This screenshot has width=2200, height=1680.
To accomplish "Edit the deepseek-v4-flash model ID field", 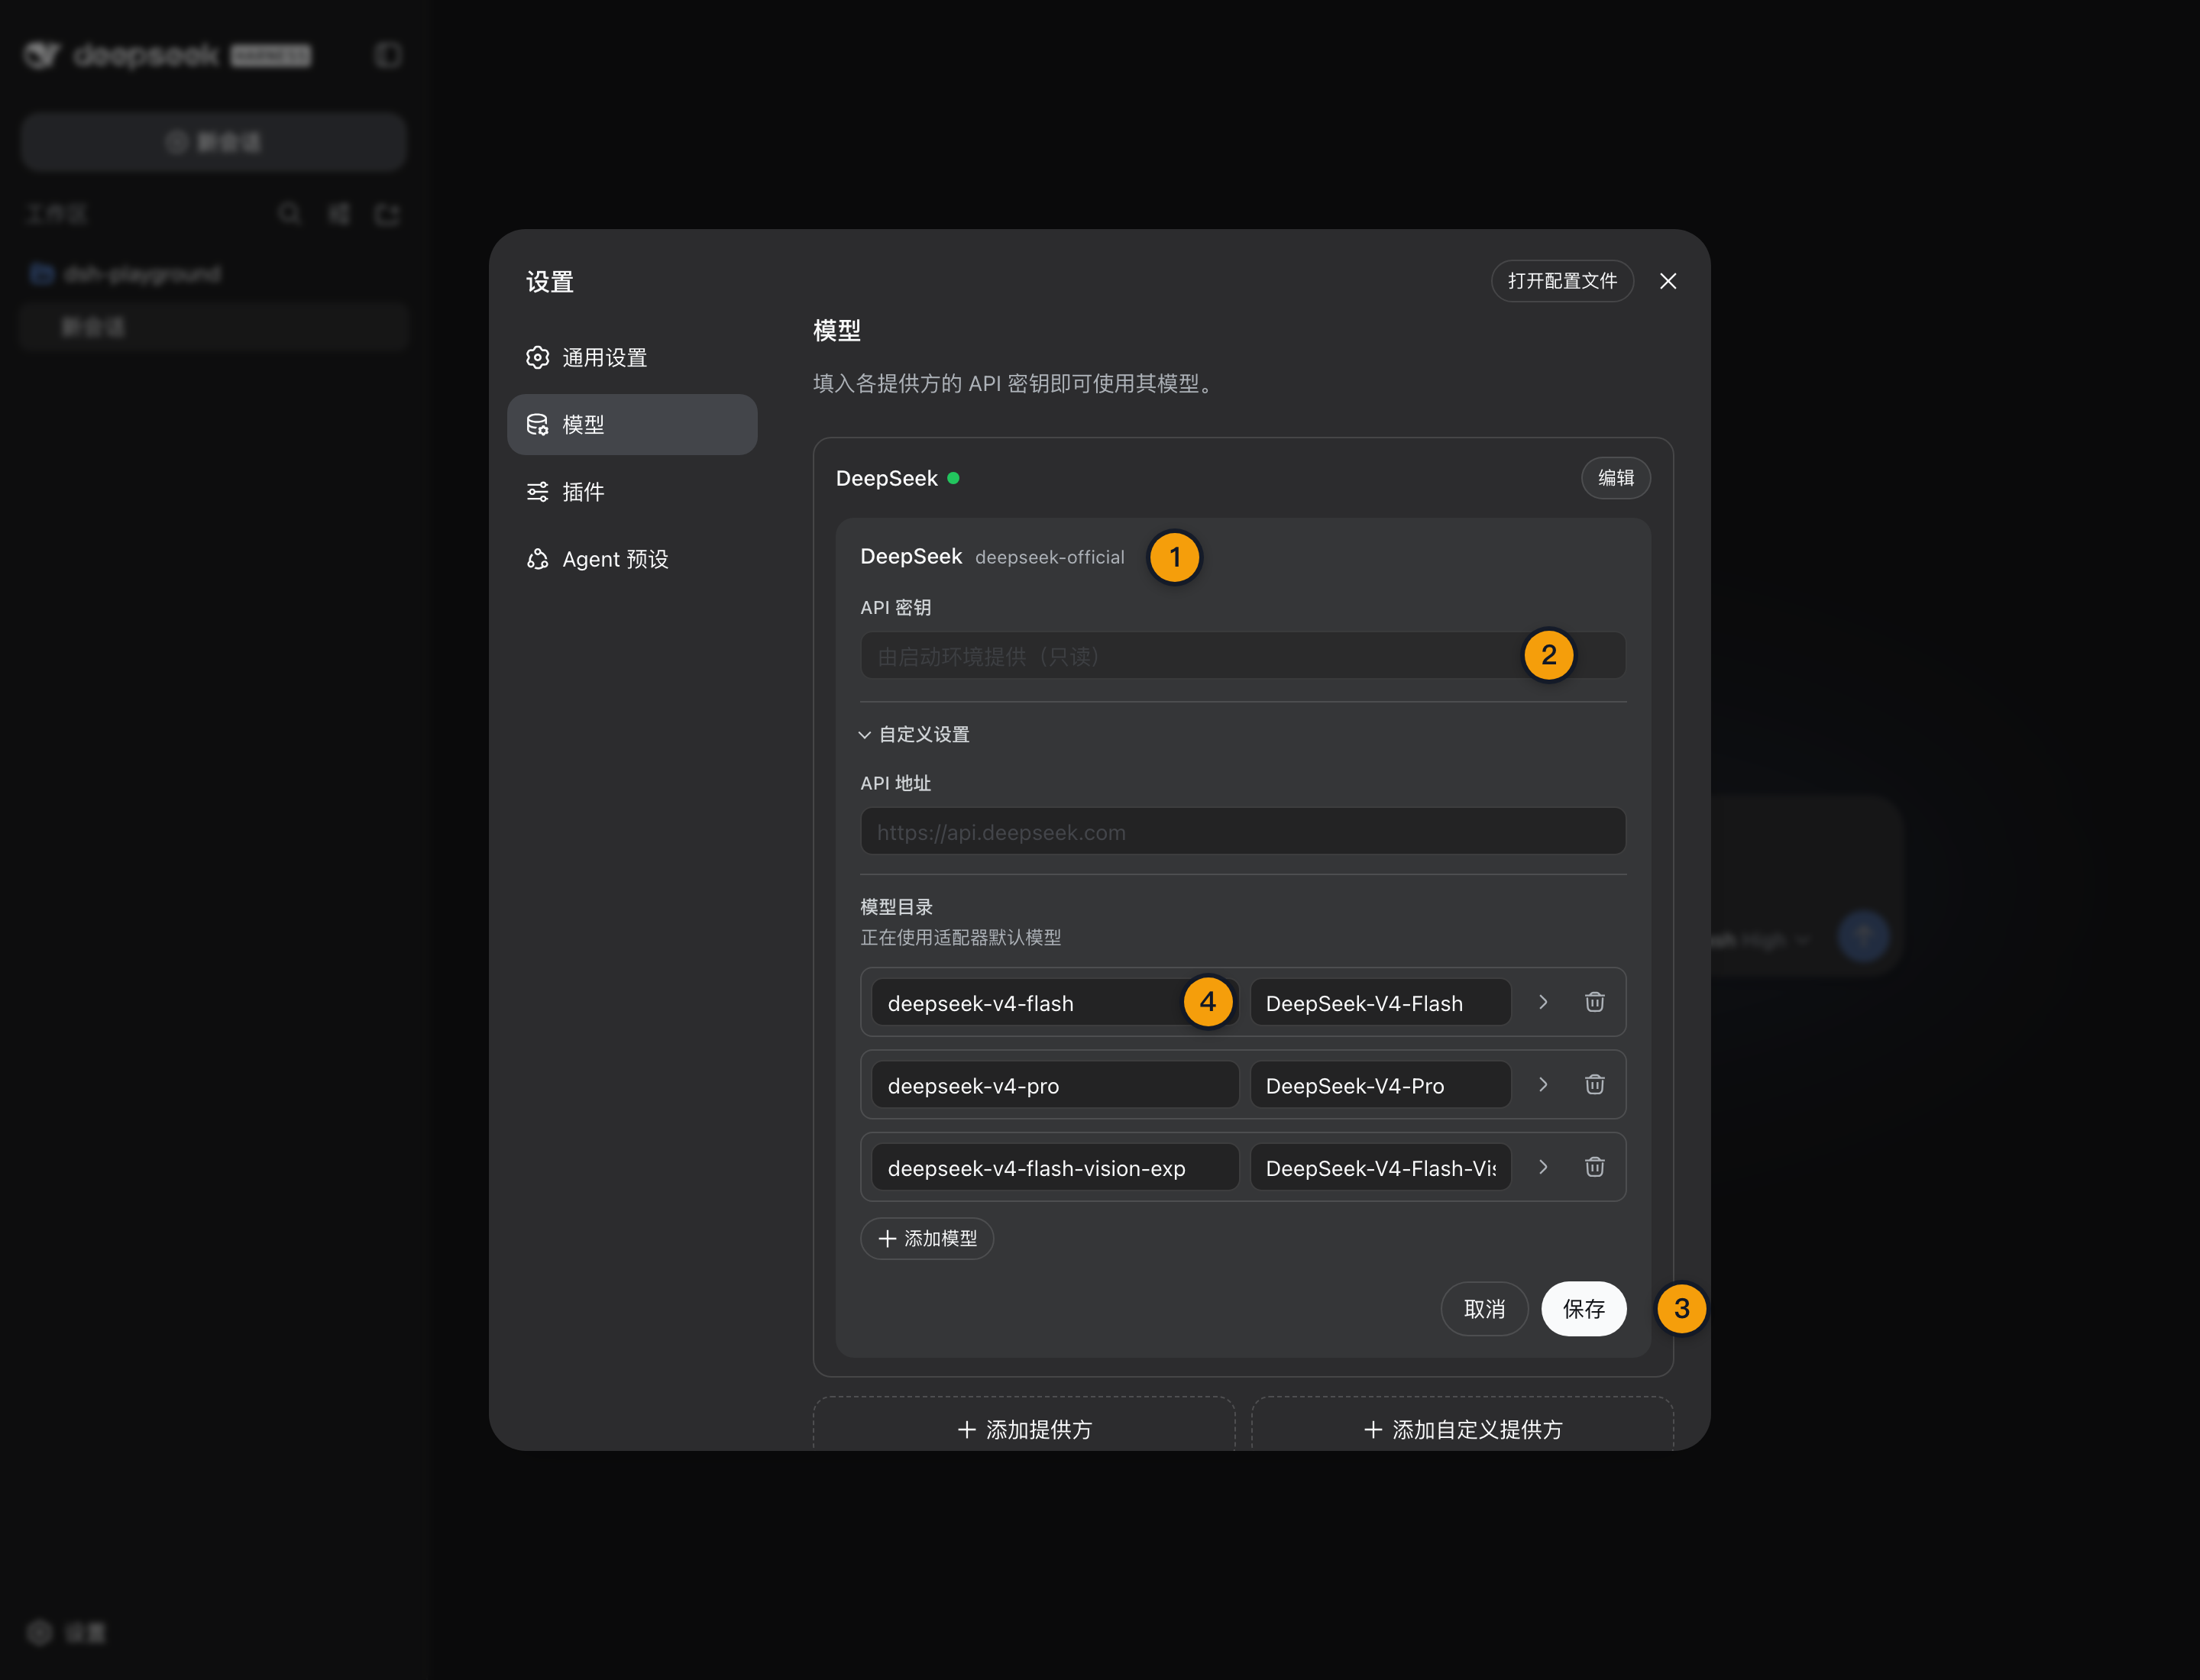I will point(1054,1003).
